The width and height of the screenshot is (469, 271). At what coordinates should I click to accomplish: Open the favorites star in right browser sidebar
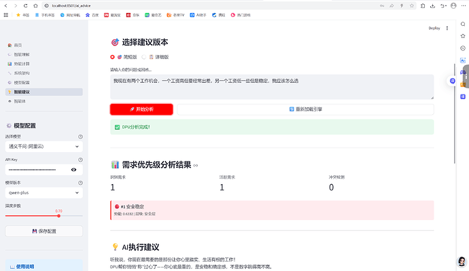[463, 36]
